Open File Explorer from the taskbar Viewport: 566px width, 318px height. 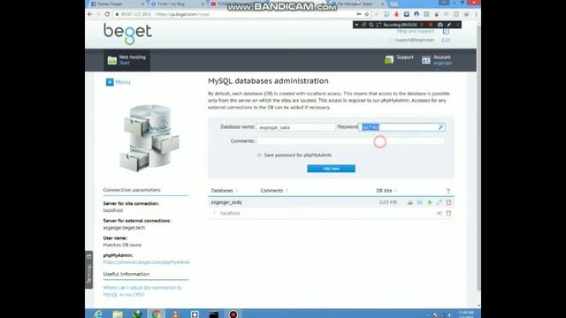(118, 314)
